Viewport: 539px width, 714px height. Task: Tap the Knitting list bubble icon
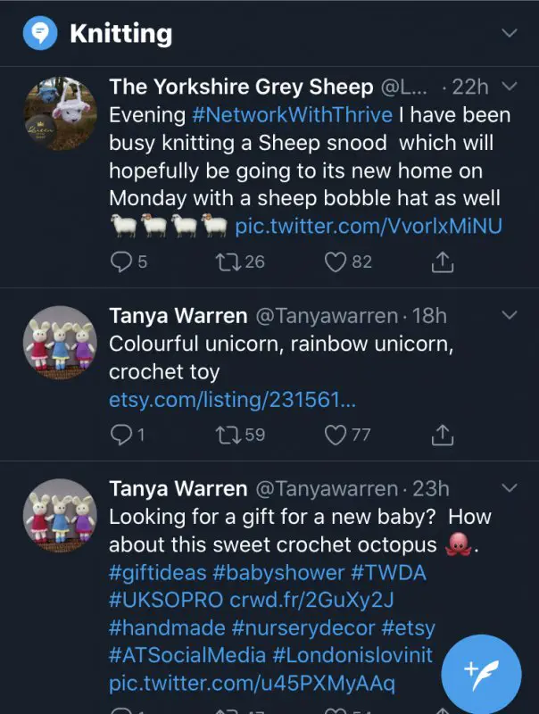[x=37, y=34]
